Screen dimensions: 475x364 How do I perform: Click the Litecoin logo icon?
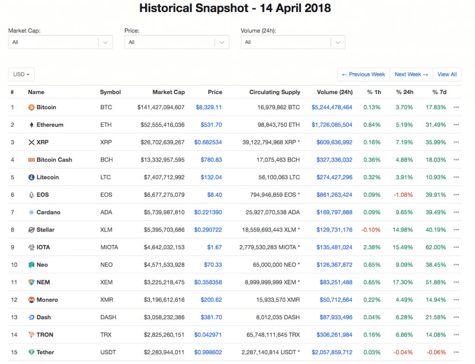(x=32, y=177)
